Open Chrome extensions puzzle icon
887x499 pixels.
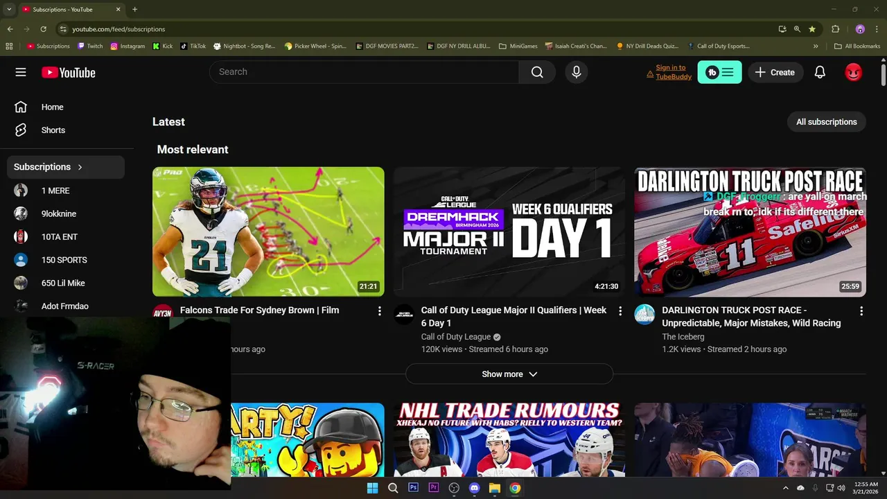point(835,29)
